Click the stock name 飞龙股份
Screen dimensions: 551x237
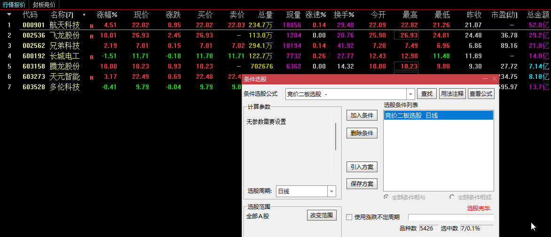pos(65,35)
